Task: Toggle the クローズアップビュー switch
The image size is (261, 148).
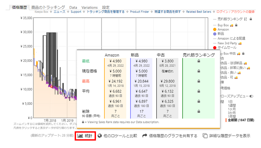Action: coord(251,96)
